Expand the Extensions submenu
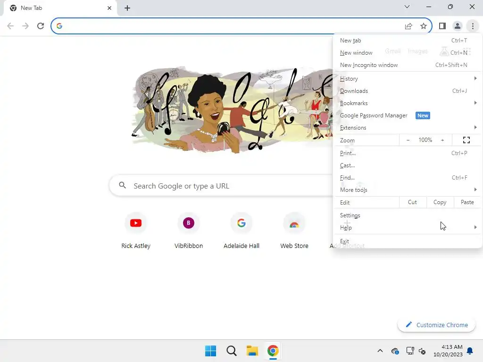 pos(407,127)
